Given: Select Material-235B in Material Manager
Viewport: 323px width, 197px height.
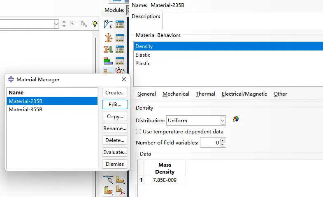Looking at the screenshot, I should click(x=52, y=101).
